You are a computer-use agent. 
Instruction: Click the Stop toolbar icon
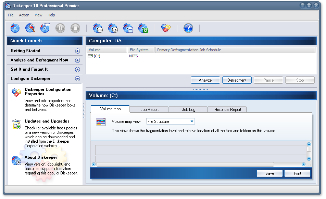(75, 28)
